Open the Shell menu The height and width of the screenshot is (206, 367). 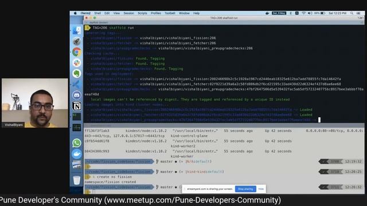click(x=97, y=13)
